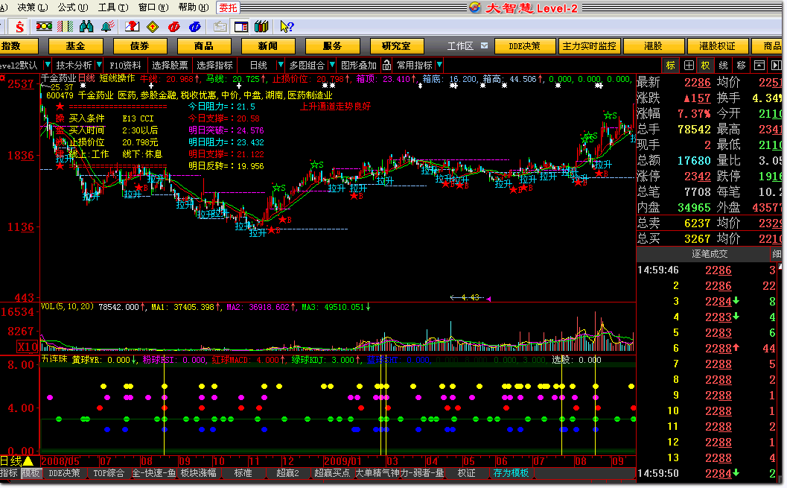787x488 pixels.
Task: Open the 研究室 research section
Action: click(397, 46)
